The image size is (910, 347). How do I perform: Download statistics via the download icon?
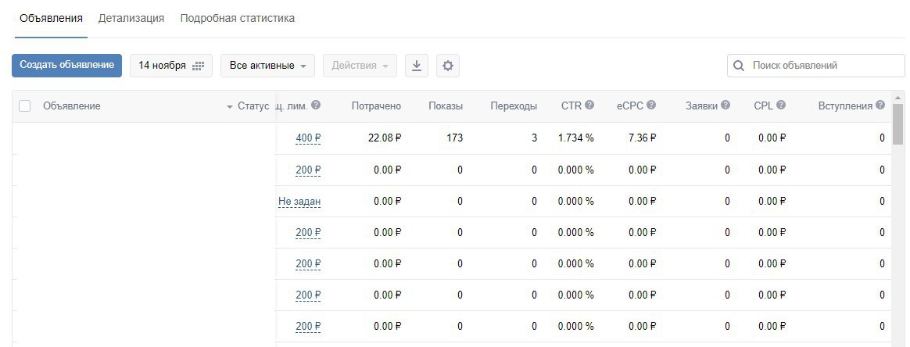point(416,66)
